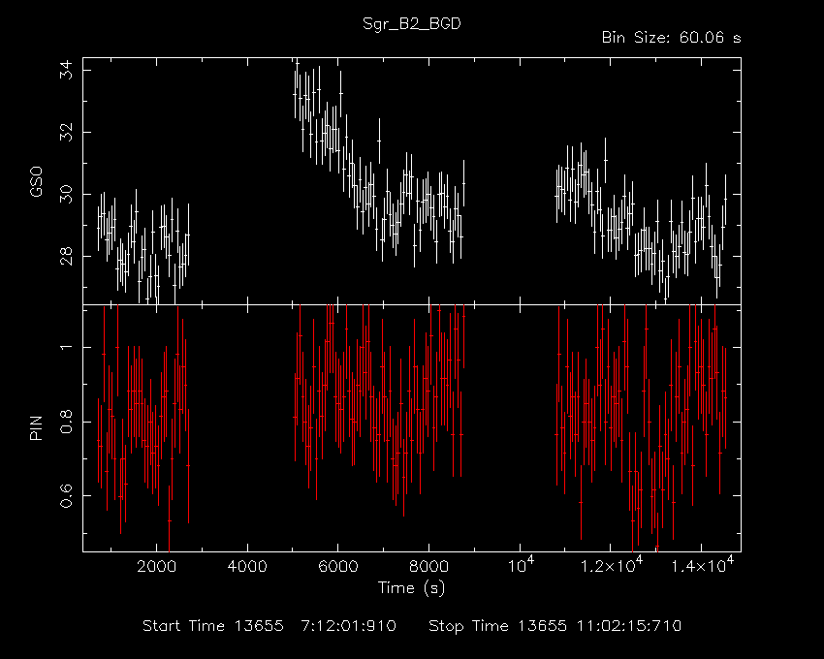
Task: Click the 34 tick label on GSO axis
Action: pyautogui.click(x=66, y=71)
